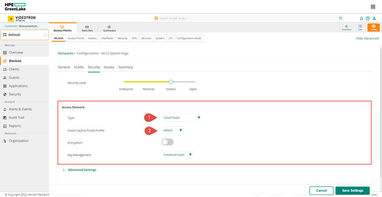
Task: Open the user account profile icon
Action: pyautogui.click(x=374, y=18)
